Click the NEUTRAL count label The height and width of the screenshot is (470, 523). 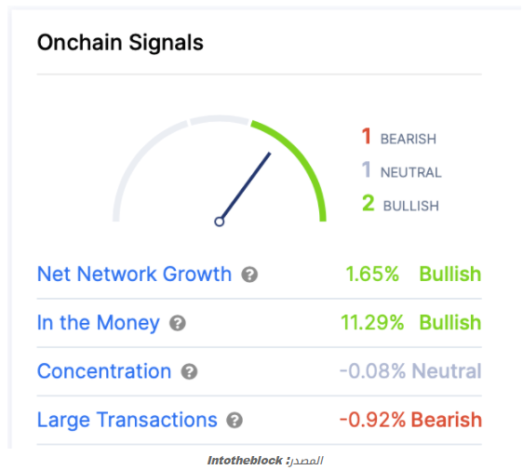tap(402, 171)
